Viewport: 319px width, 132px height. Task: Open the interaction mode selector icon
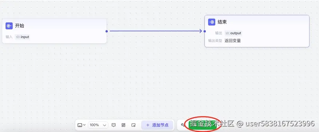pyautogui.click(x=81, y=125)
